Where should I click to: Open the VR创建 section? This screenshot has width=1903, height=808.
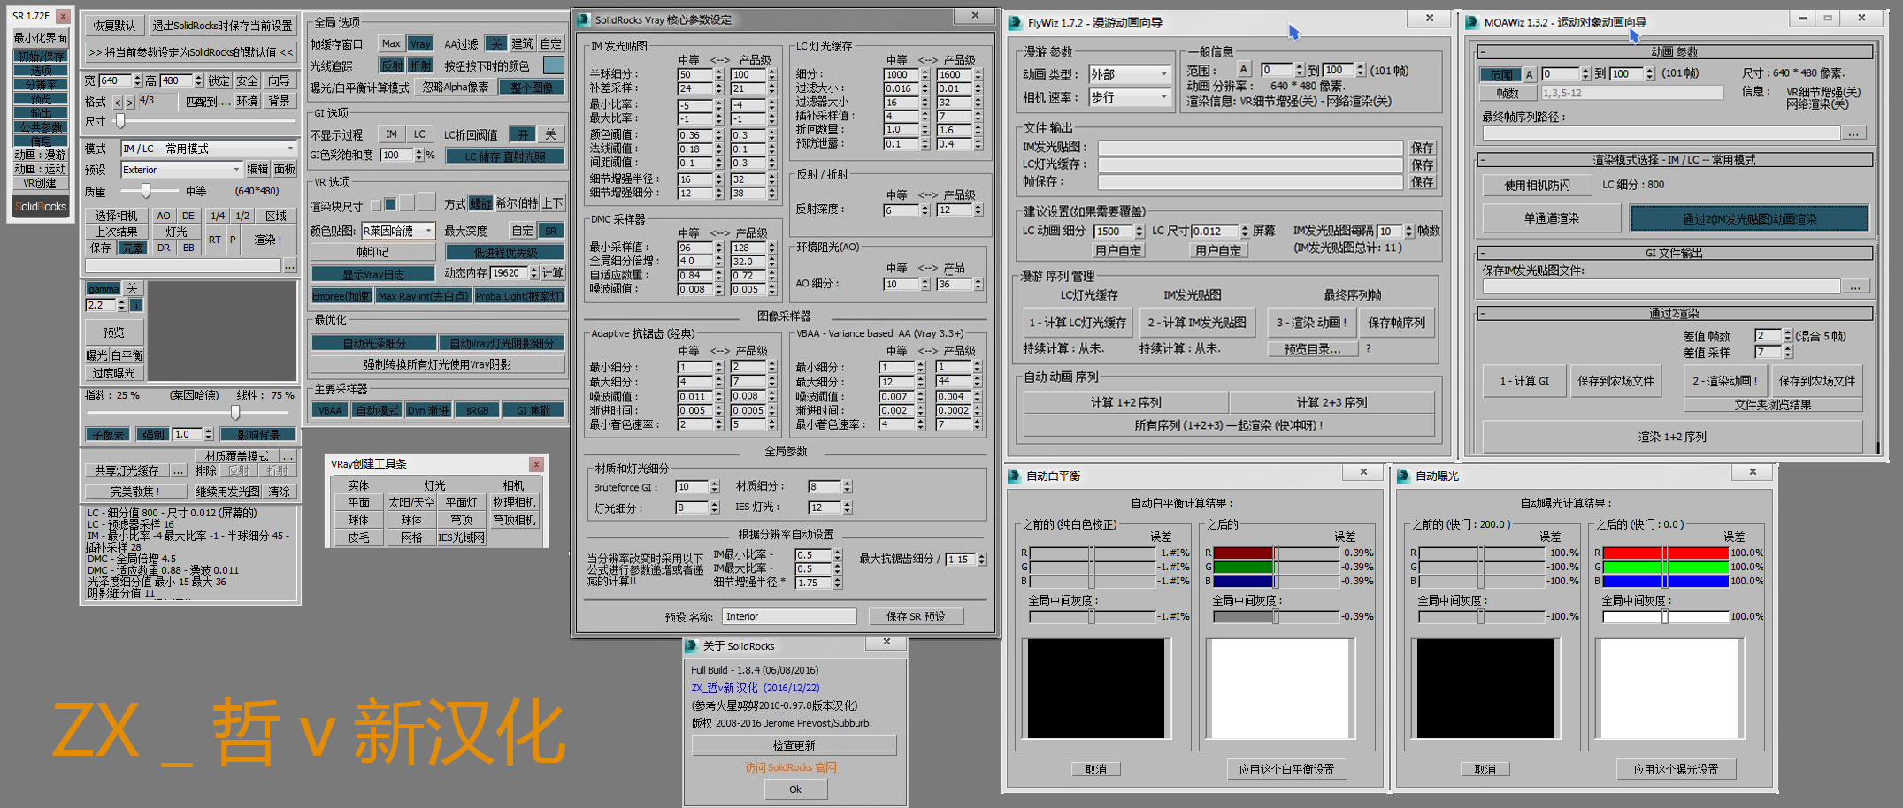(41, 183)
